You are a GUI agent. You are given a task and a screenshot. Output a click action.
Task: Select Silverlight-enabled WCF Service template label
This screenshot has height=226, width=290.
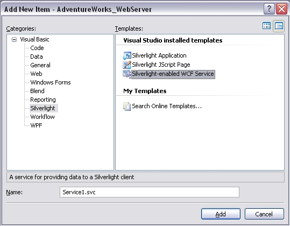coord(173,74)
